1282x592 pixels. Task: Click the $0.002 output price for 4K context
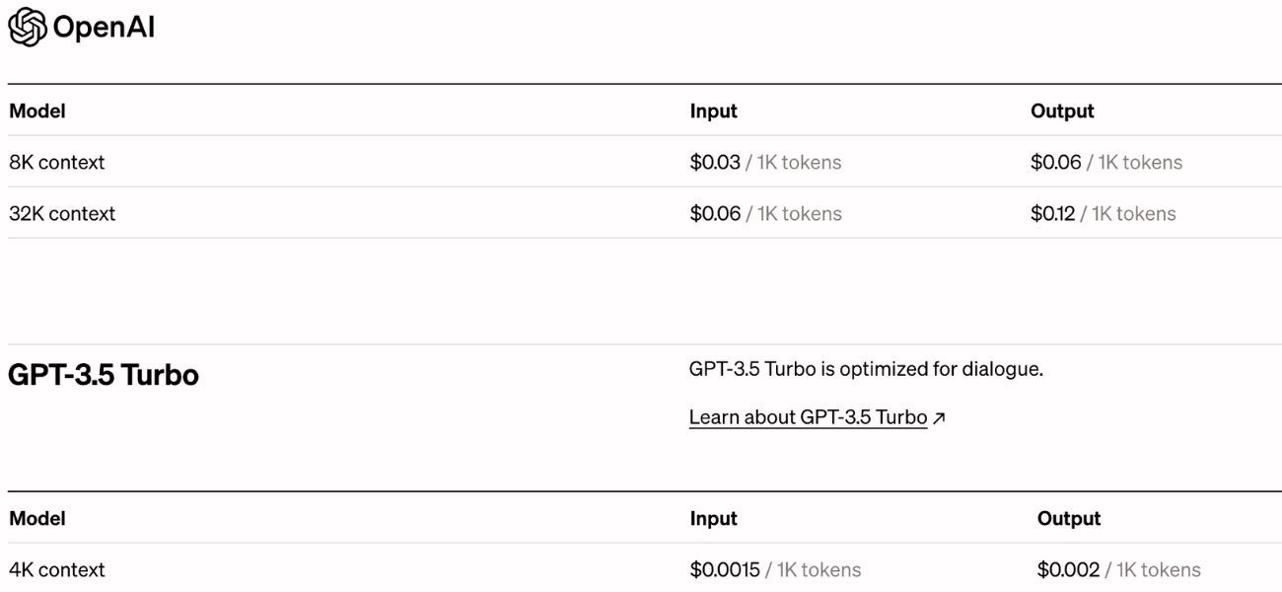[x=1067, y=567]
